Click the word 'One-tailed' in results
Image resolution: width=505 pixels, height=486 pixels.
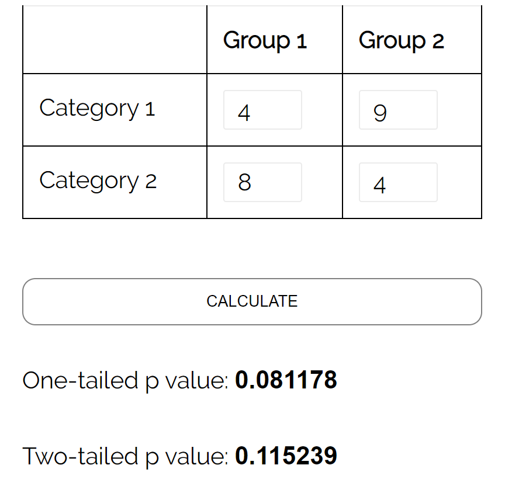[79, 380]
